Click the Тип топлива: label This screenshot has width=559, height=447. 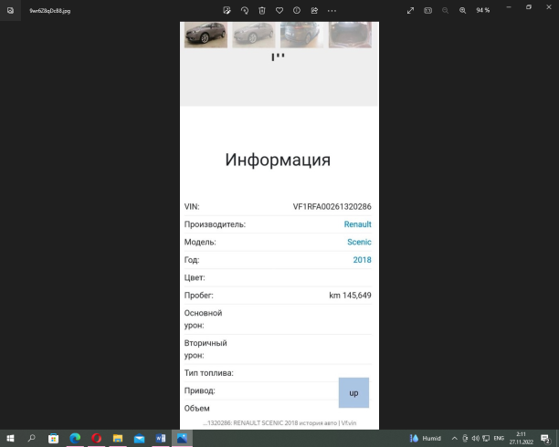(209, 373)
